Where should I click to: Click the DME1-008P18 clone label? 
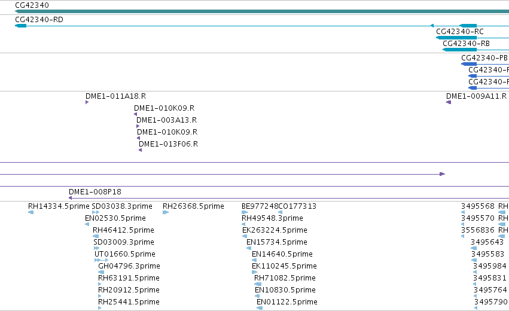(95, 192)
